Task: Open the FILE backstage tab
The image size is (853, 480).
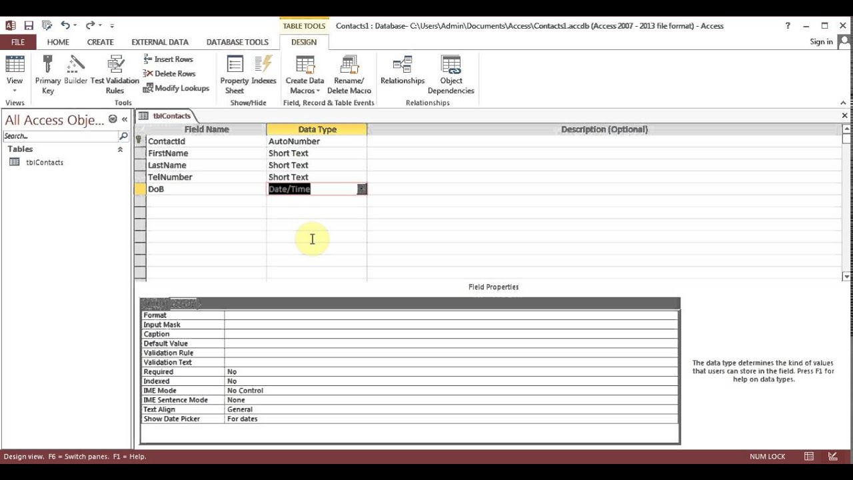Action: coord(18,42)
